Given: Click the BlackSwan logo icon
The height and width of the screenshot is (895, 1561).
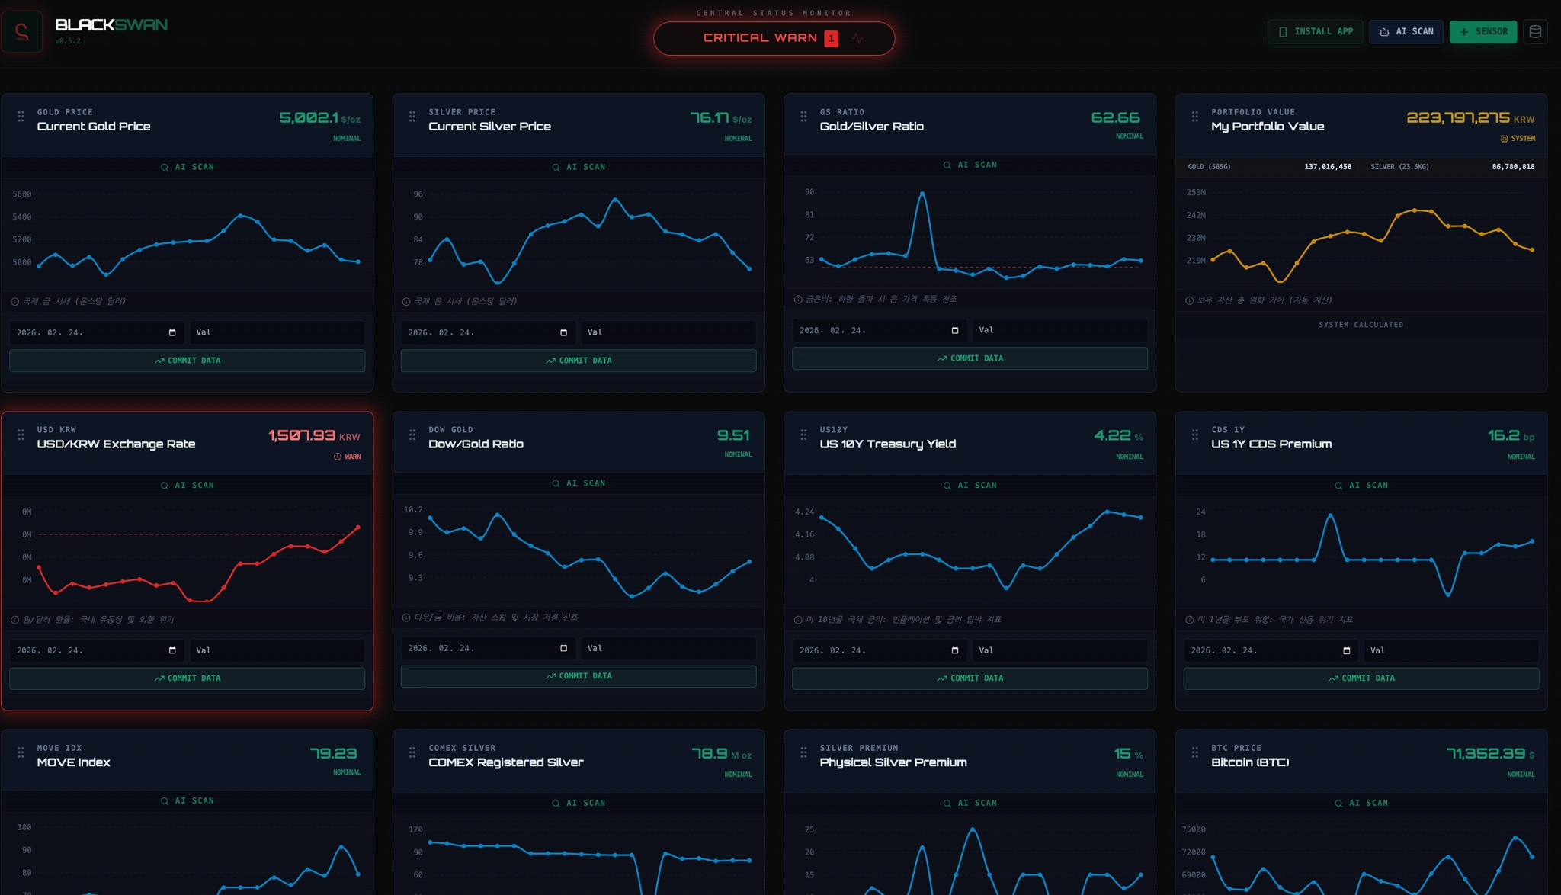Looking at the screenshot, I should point(21,32).
